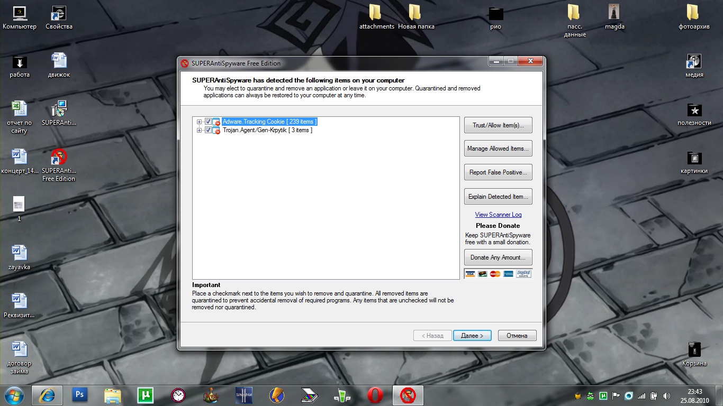Expand the Trojan.Agent/Gen-Krpytik tree node
Viewport: 723px width, 406px height.
click(200, 130)
